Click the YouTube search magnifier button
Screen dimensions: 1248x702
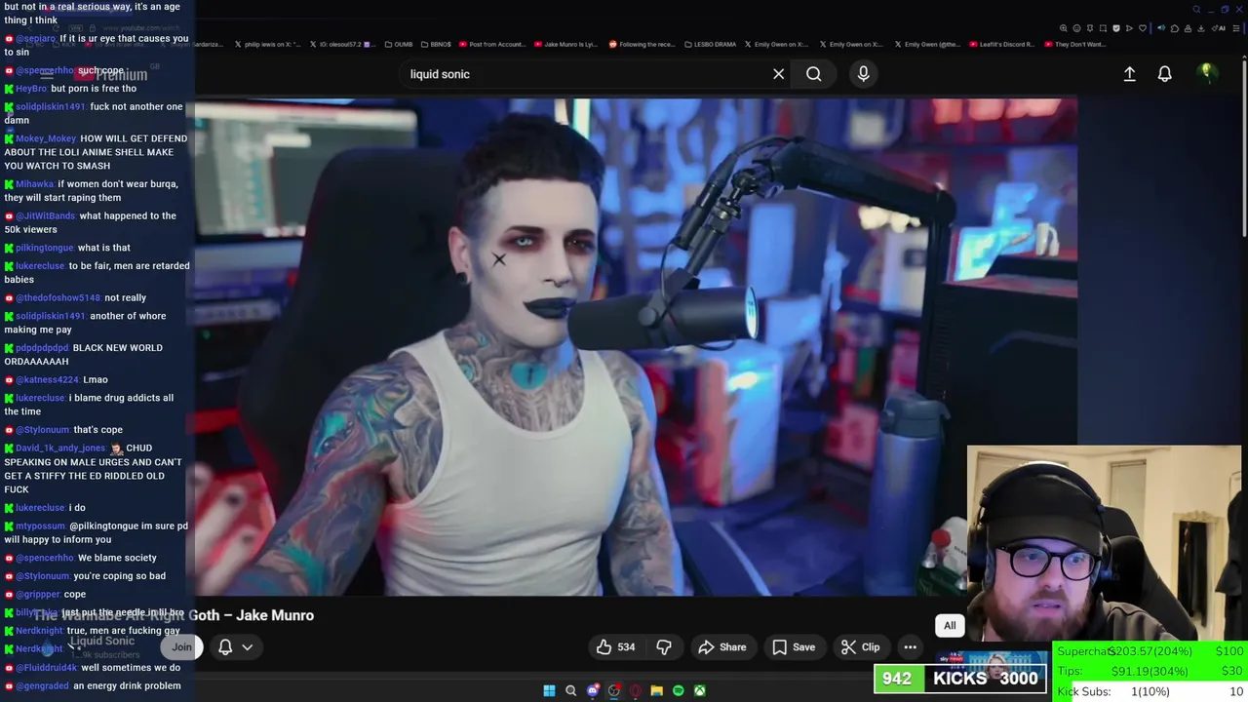(x=813, y=74)
